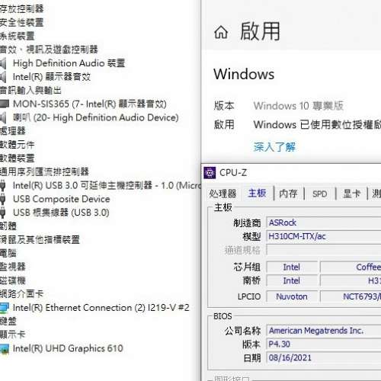The image size is (381, 381).
Task: Click network adapter icon of Intel(R) Ethernet Connection
Action: coord(5,308)
